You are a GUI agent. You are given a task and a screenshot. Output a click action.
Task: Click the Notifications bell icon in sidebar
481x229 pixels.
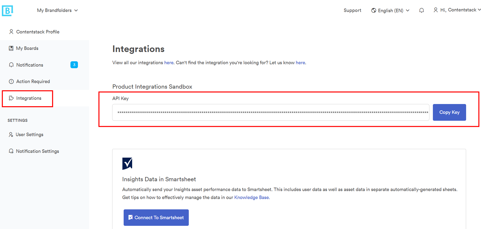click(11, 65)
